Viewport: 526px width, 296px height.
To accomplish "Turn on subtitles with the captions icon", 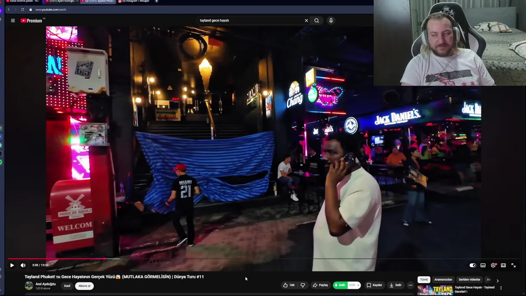I will point(483,265).
